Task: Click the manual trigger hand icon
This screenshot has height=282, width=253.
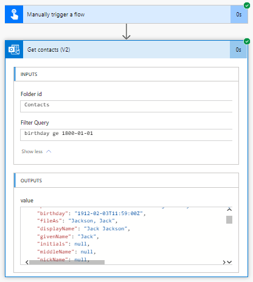Action: click(14, 15)
